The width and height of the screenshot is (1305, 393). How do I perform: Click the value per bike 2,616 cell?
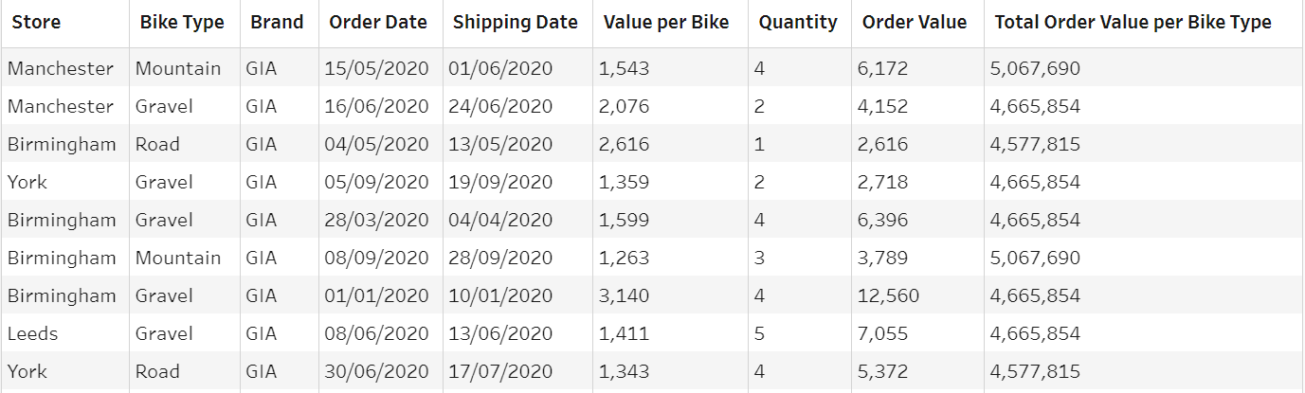[x=625, y=144]
